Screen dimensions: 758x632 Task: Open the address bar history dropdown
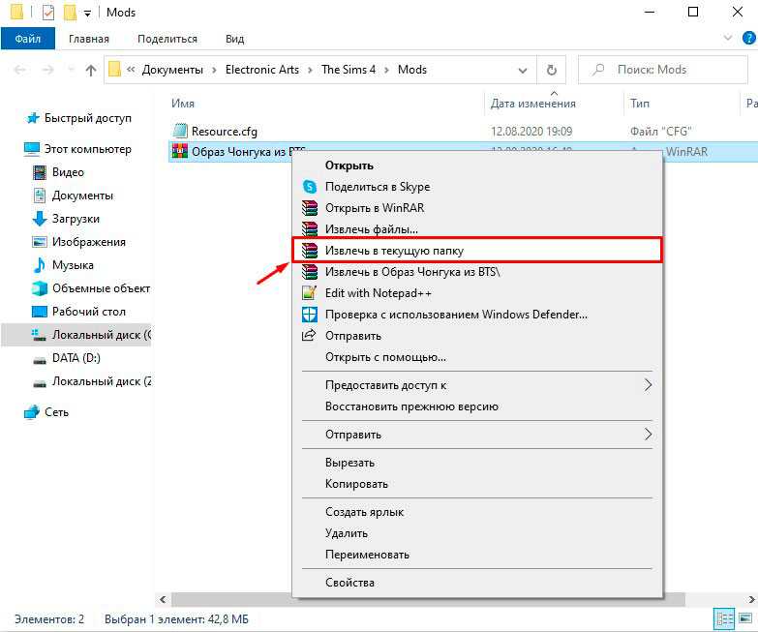[523, 71]
